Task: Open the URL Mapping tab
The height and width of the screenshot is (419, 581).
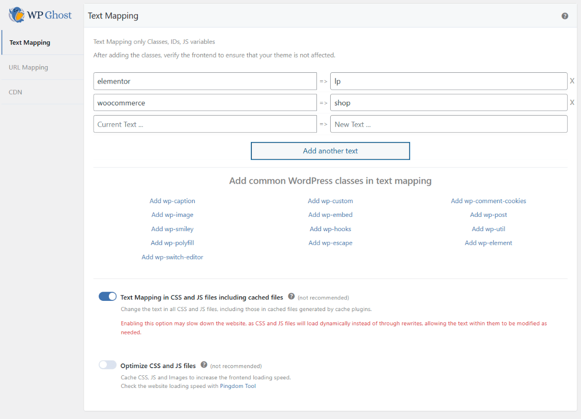Action: click(28, 67)
